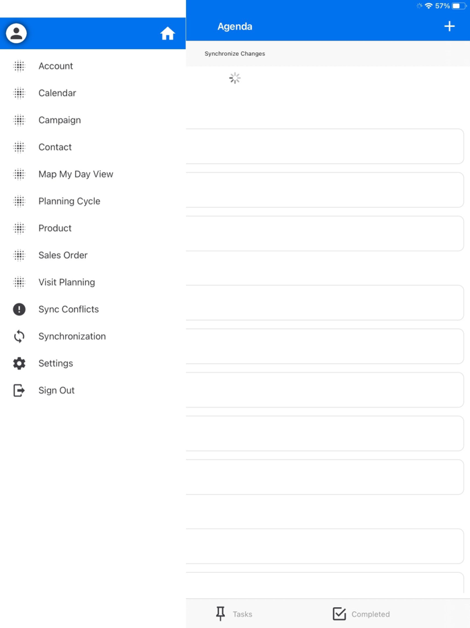
Task: Click the Sign Out exit icon
Action: 18,390
